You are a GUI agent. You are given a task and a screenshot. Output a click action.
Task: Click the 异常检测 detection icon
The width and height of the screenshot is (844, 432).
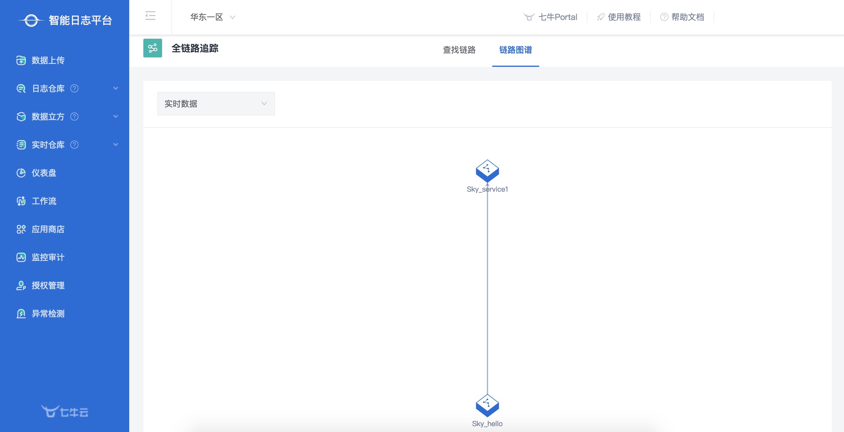[x=21, y=313]
